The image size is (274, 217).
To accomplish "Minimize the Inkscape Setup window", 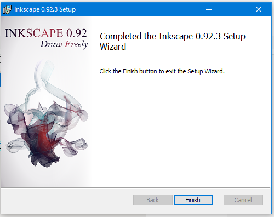I will point(209,9).
